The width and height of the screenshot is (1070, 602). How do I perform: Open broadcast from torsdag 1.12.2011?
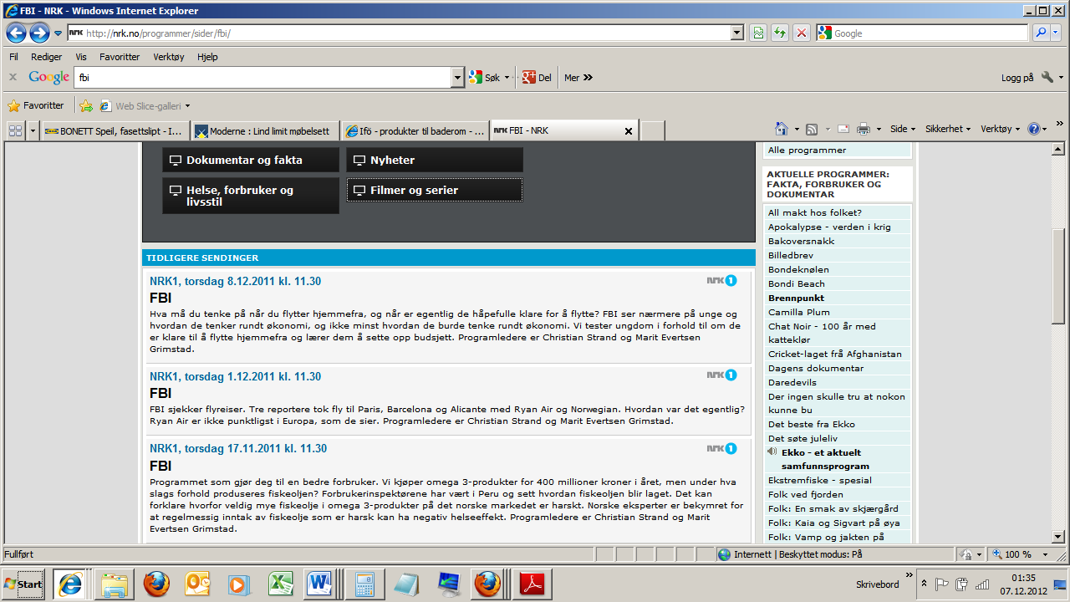pyautogui.click(x=235, y=376)
